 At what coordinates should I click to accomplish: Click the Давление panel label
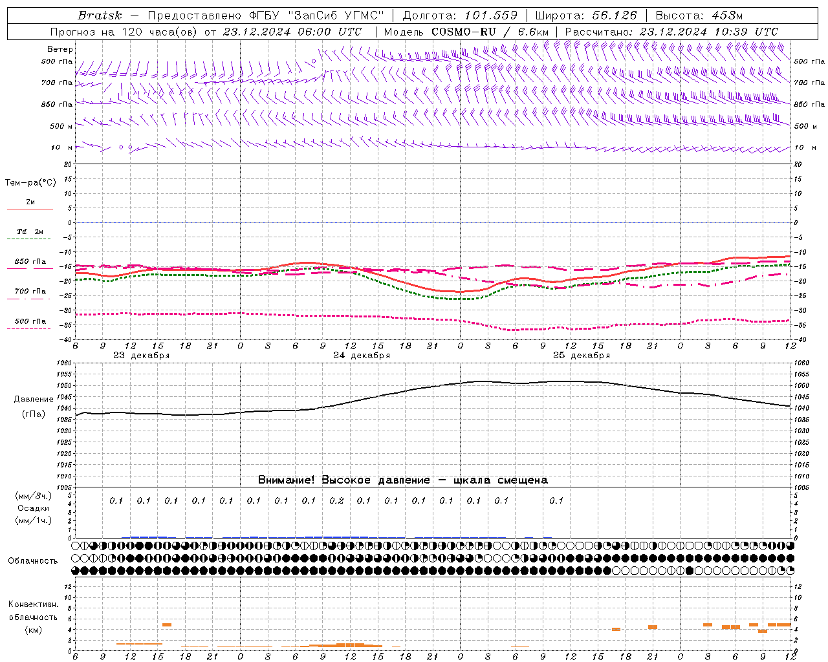tap(34, 400)
